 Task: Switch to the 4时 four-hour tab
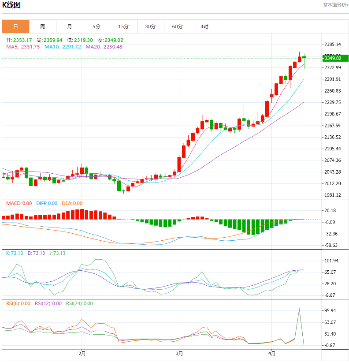(204, 26)
